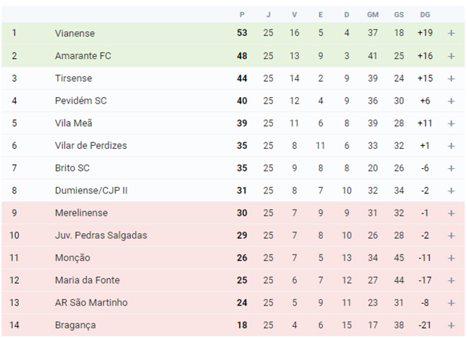The height and width of the screenshot is (338, 467).
Task: Open Pevidém SC row plus icon
Action: coord(451,101)
